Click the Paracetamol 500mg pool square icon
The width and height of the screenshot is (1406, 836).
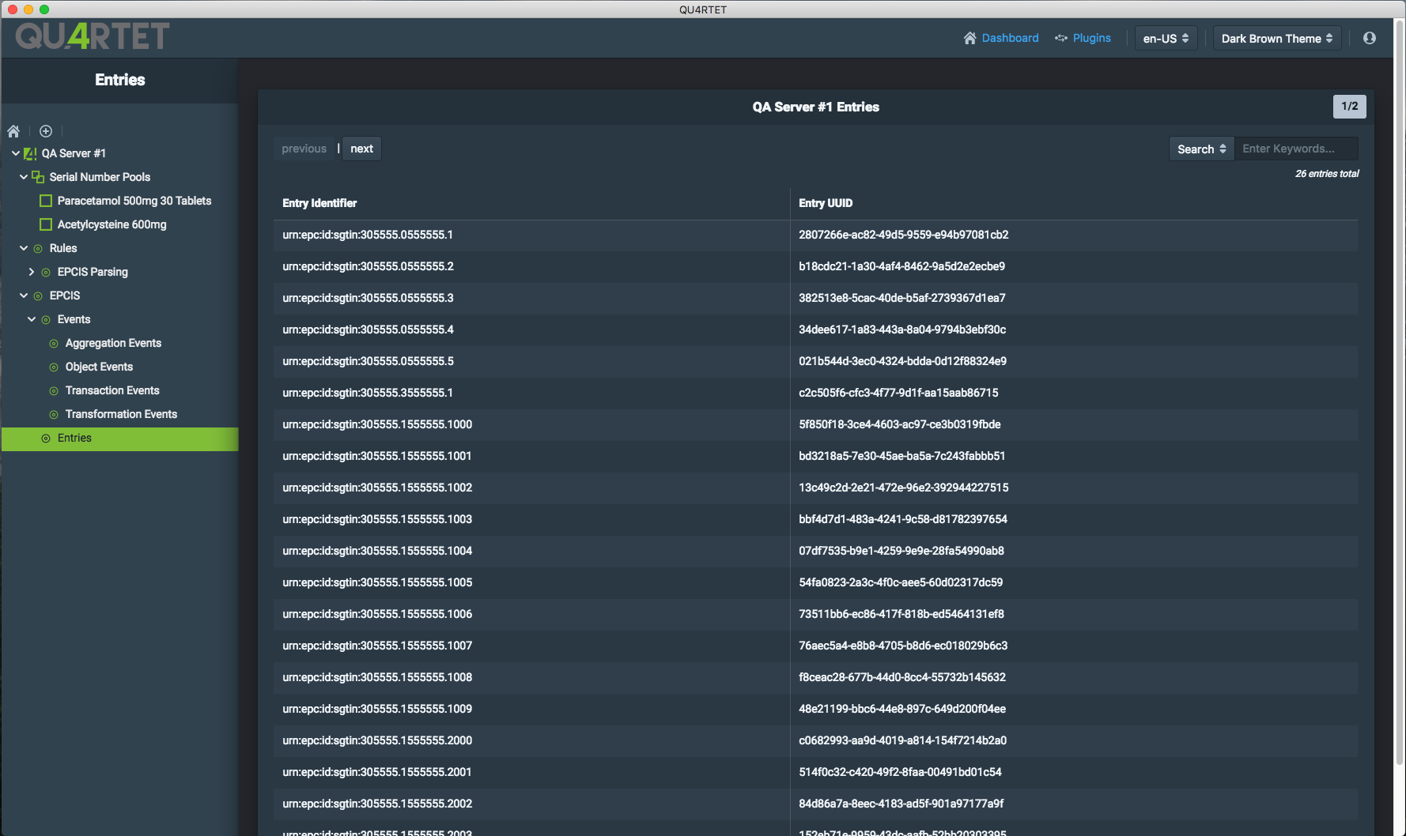point(46,201)
